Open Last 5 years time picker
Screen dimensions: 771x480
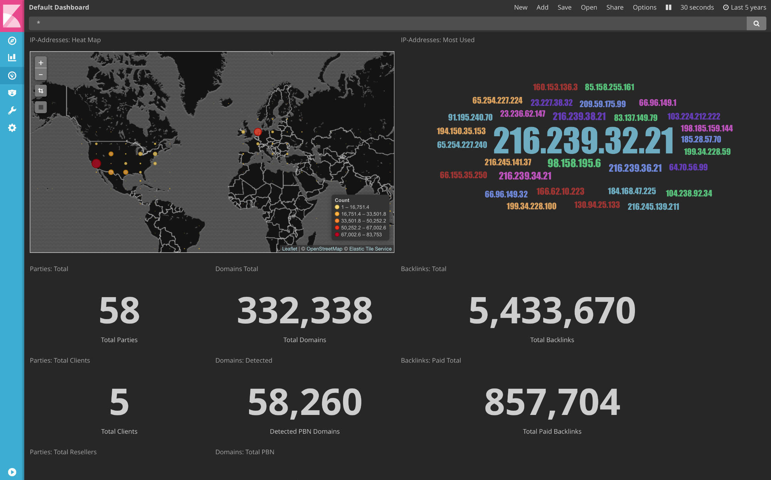click(744, 7)
